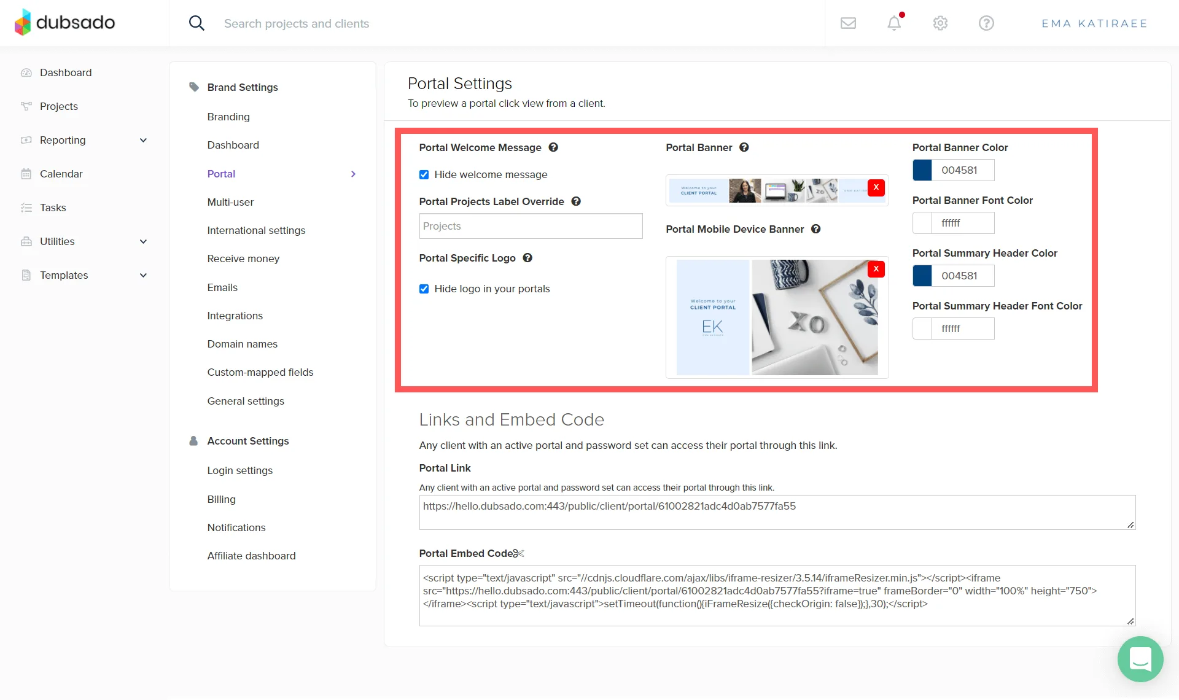Toggle Hide logo in your portals checkbox

tap(424, 289)
